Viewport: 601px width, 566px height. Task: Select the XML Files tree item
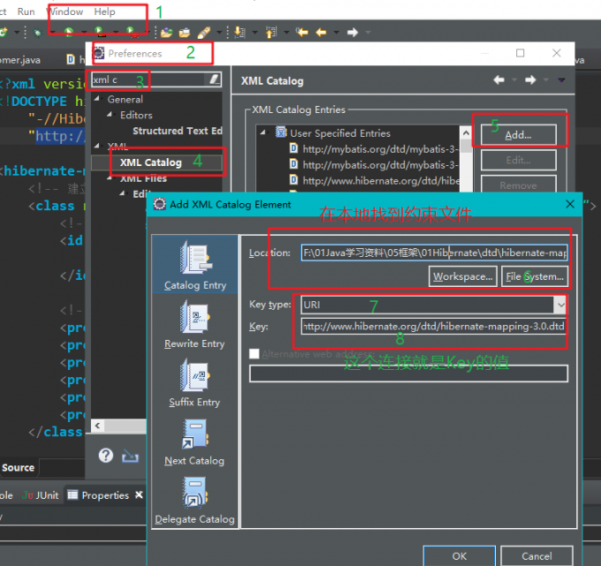click(x=143, y=178)
